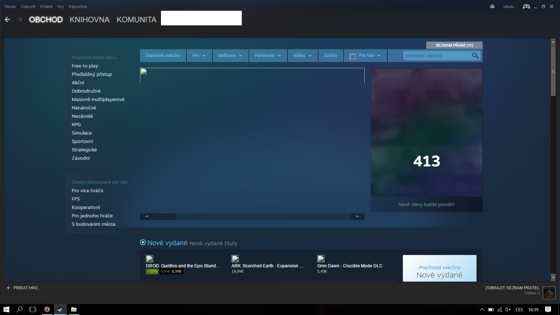Browse the RPG genre
560x315 pixels.
point(76,125)
